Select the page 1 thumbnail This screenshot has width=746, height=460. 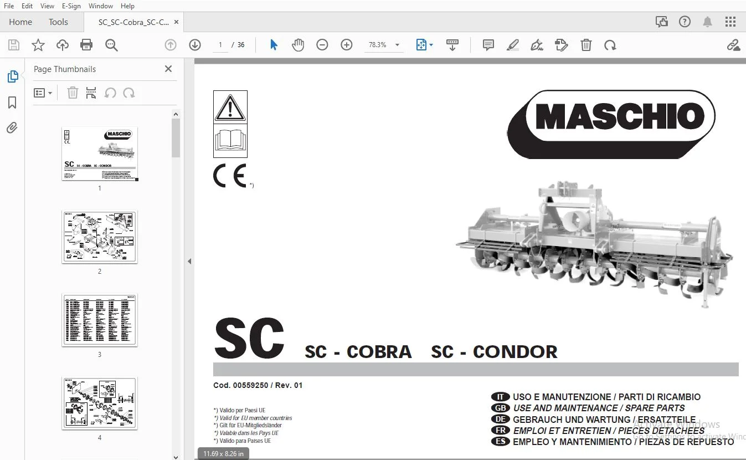pyautogui.click(x=100, y=154)
